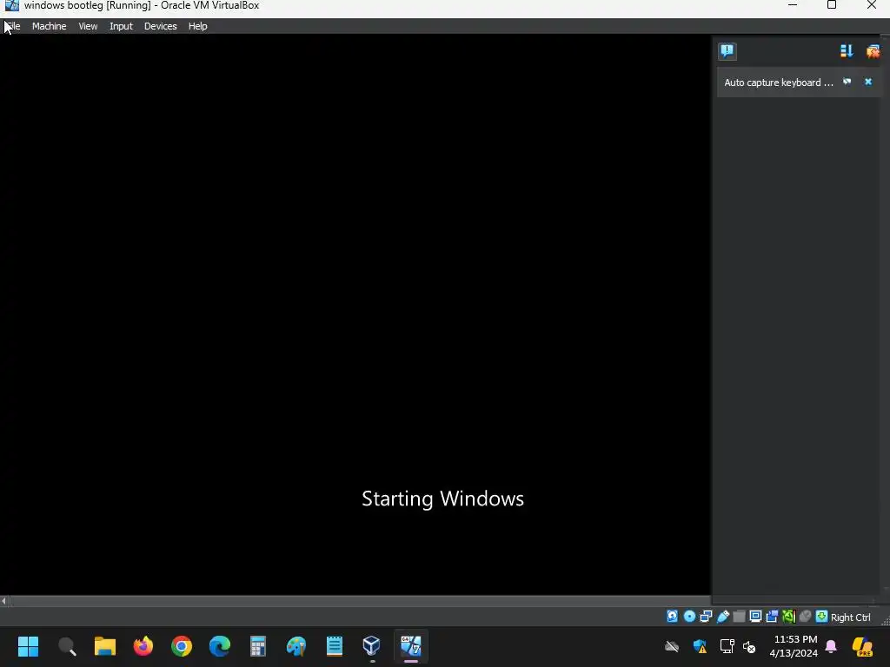Click the hard disk activity status icon

coord(672,617)
